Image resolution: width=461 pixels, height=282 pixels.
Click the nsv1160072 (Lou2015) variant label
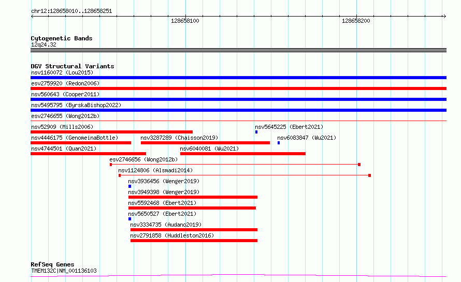[62, 72]
